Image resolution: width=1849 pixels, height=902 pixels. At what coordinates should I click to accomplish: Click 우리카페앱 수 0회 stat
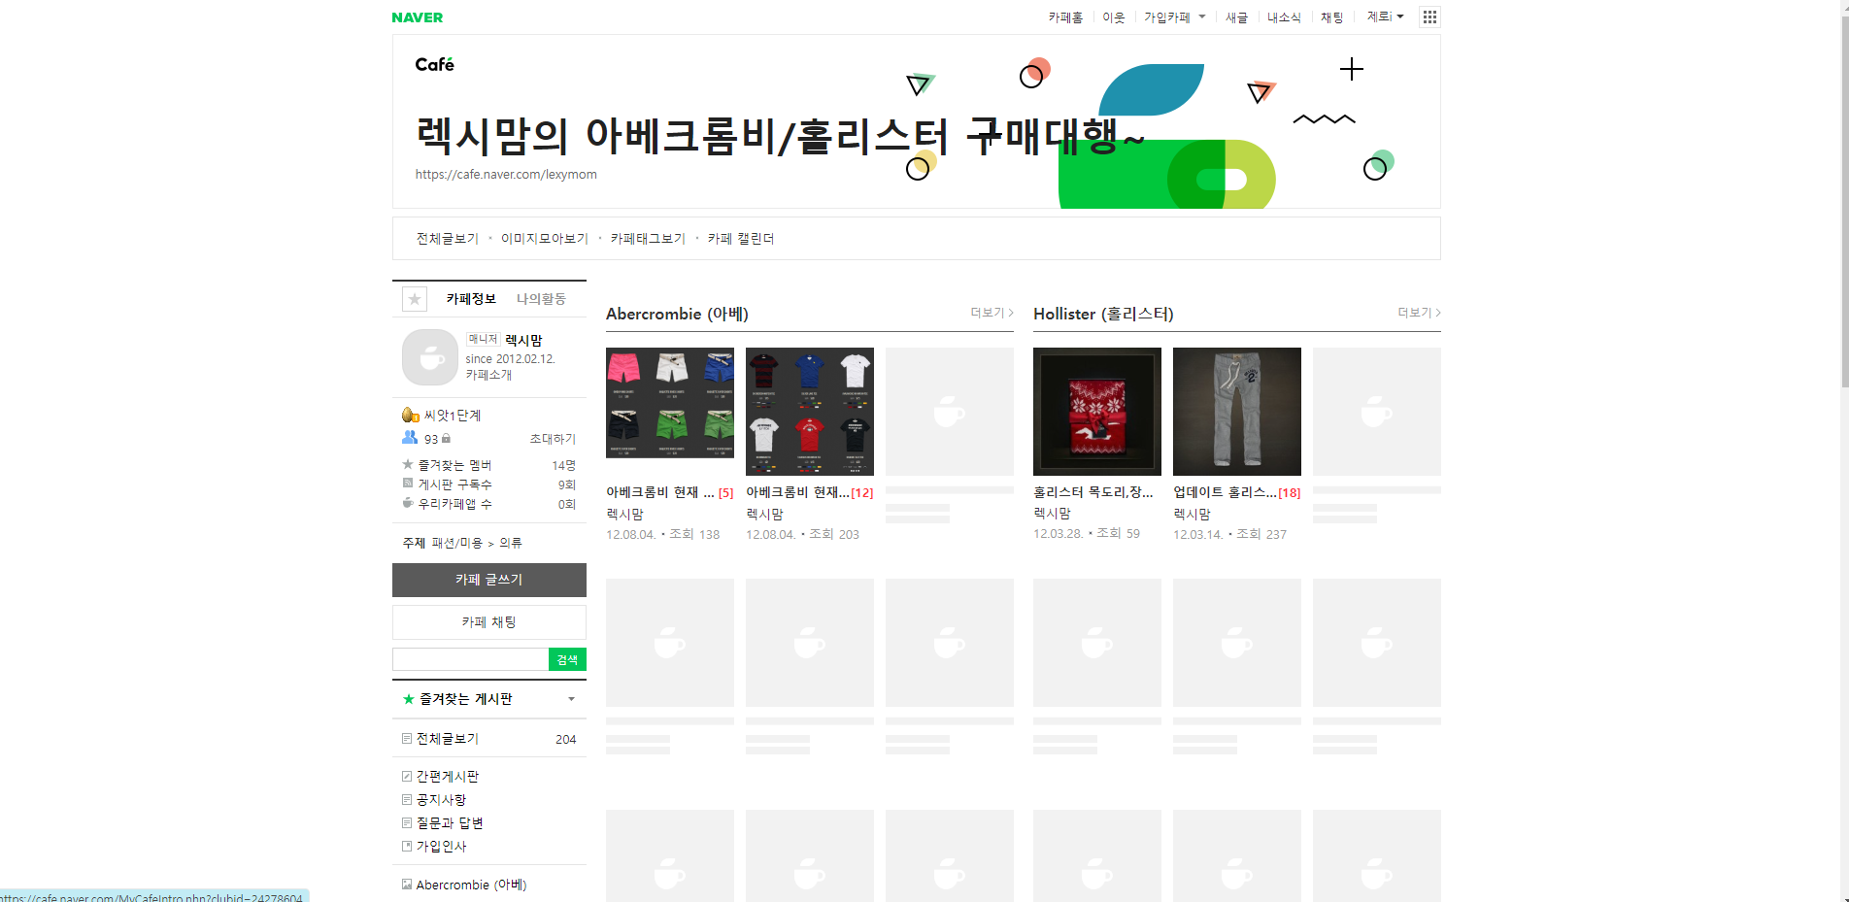[x=489, y=504]
